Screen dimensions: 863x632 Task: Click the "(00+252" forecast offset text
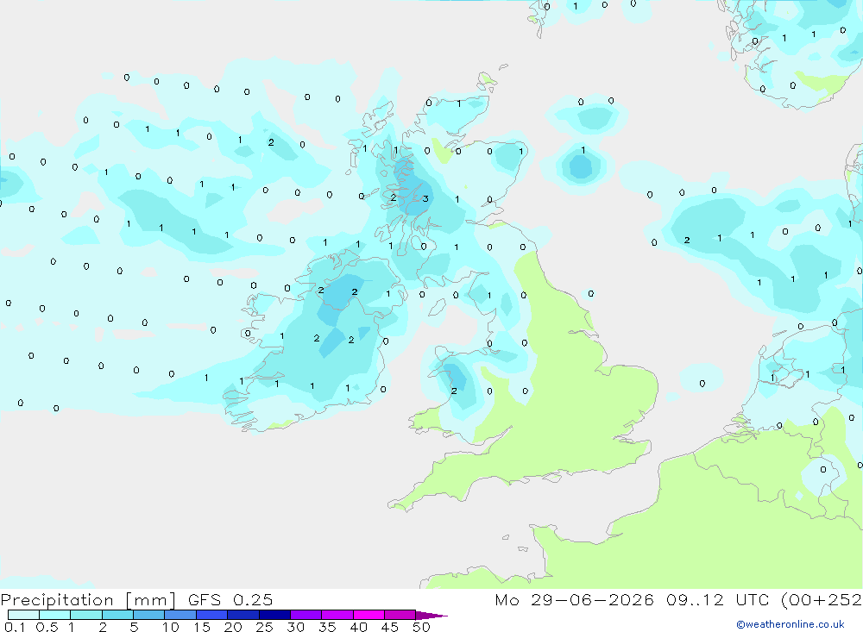point(822,599)
